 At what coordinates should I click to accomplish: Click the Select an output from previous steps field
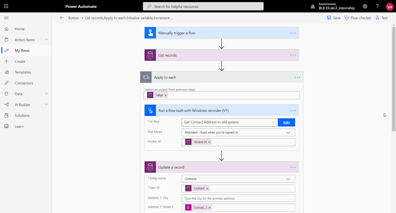click(x=221, y=95)
